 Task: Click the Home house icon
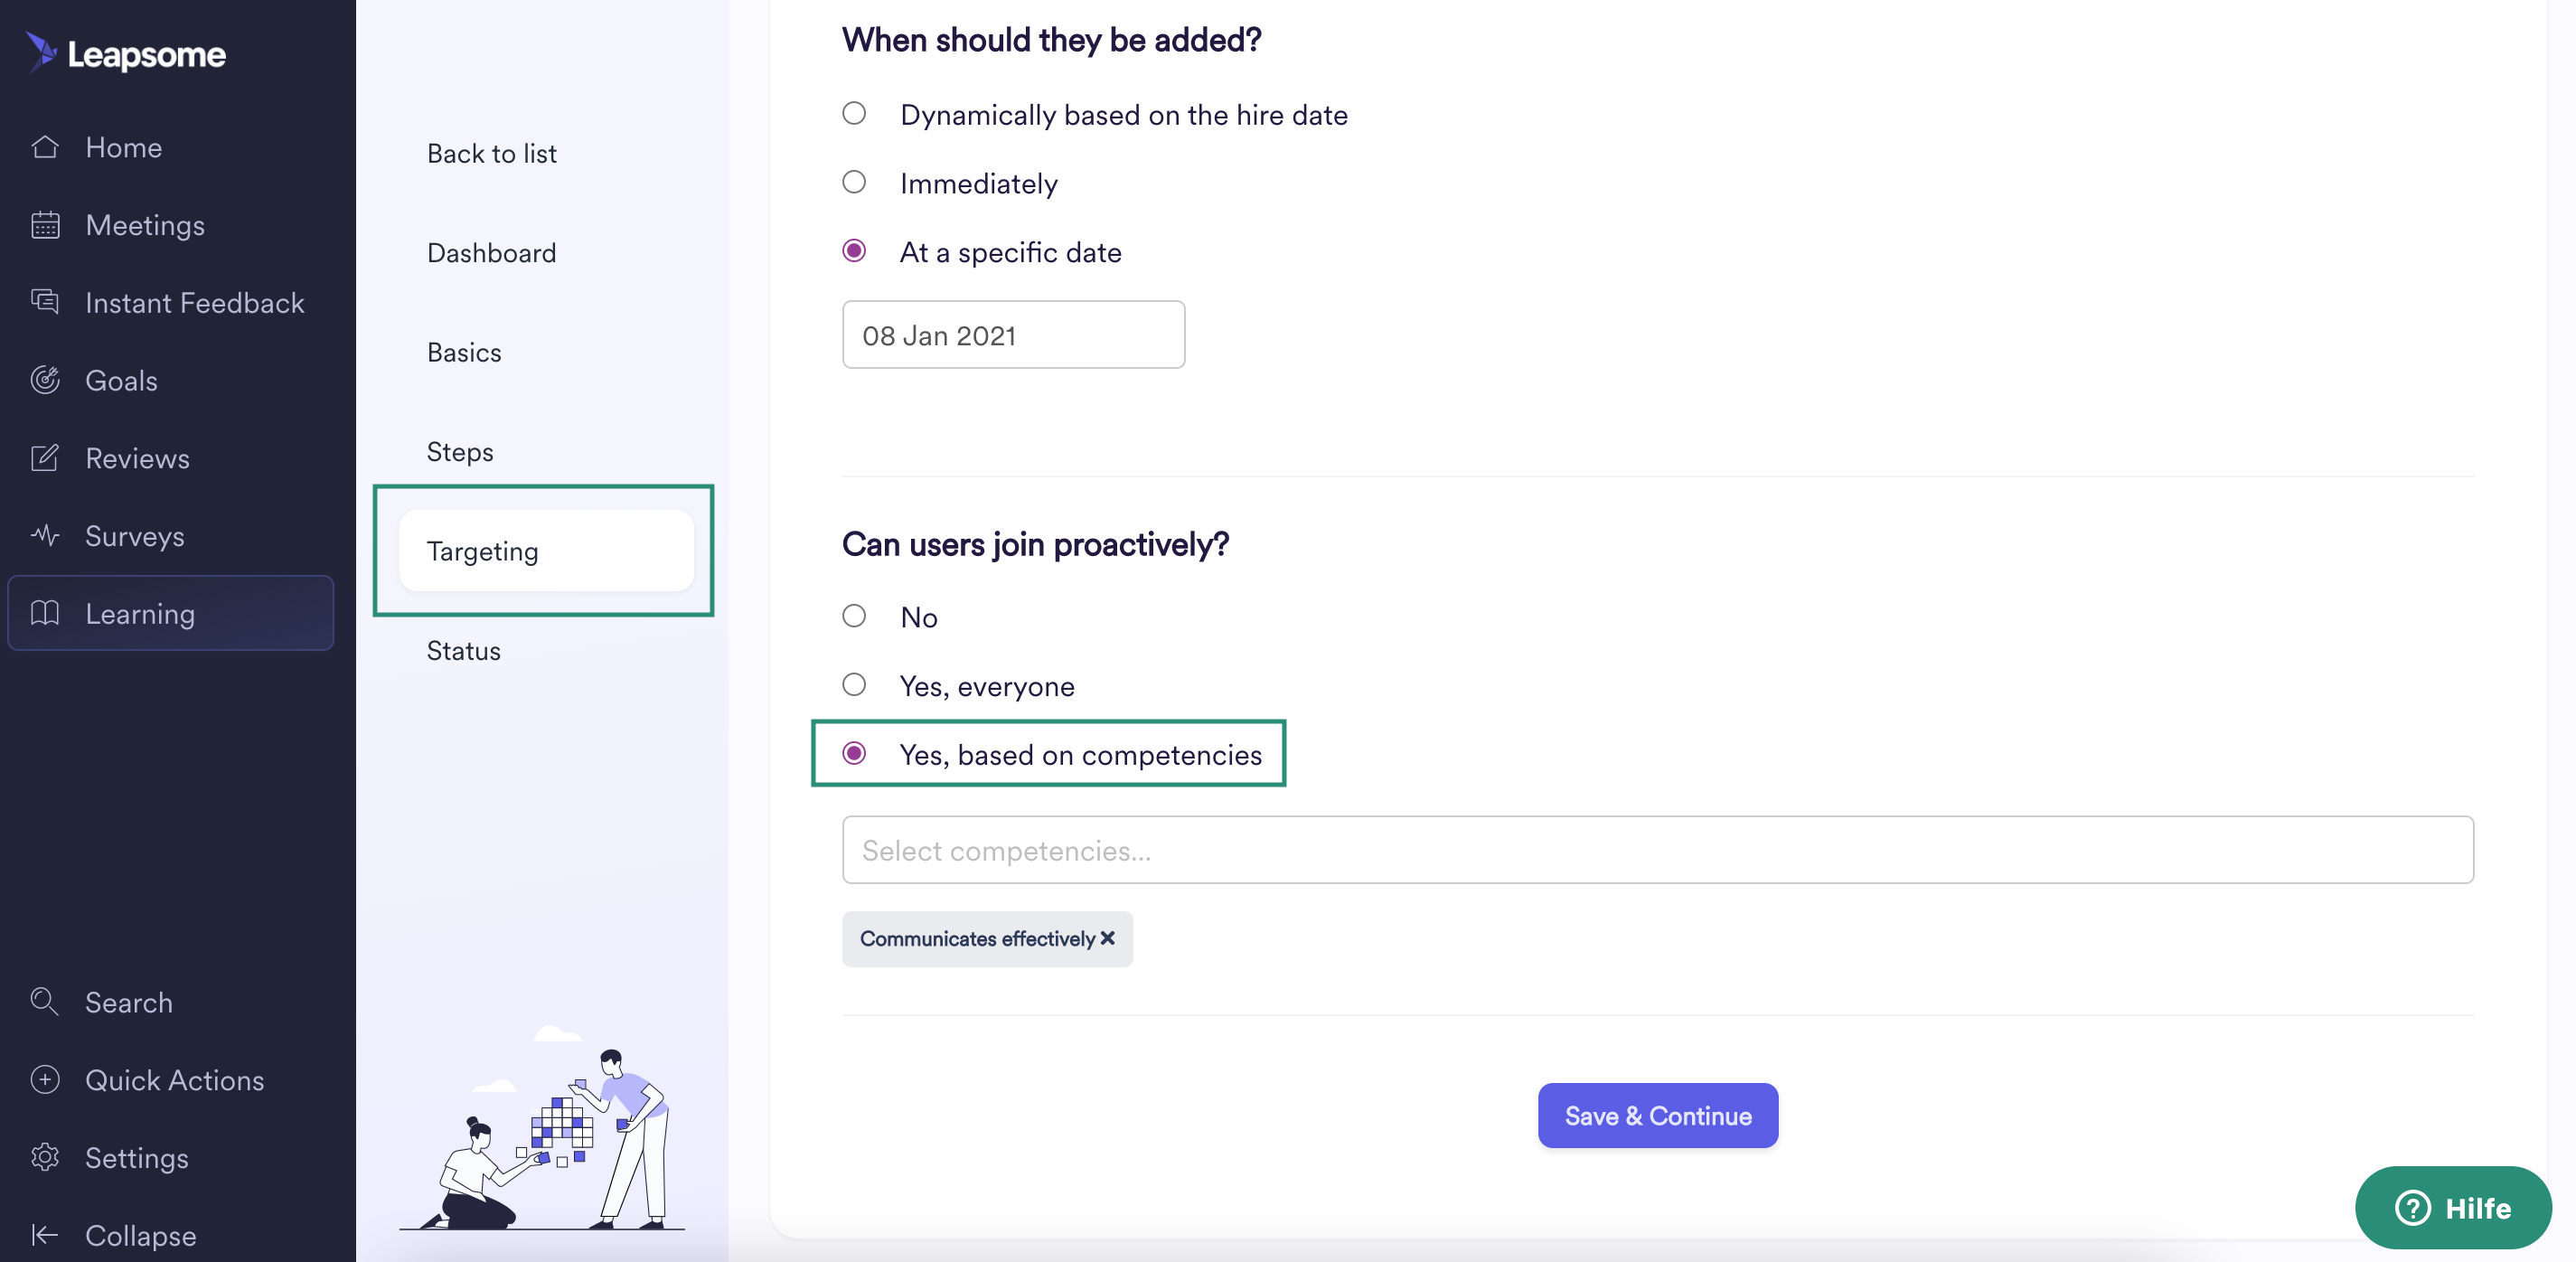click(45, 147)
